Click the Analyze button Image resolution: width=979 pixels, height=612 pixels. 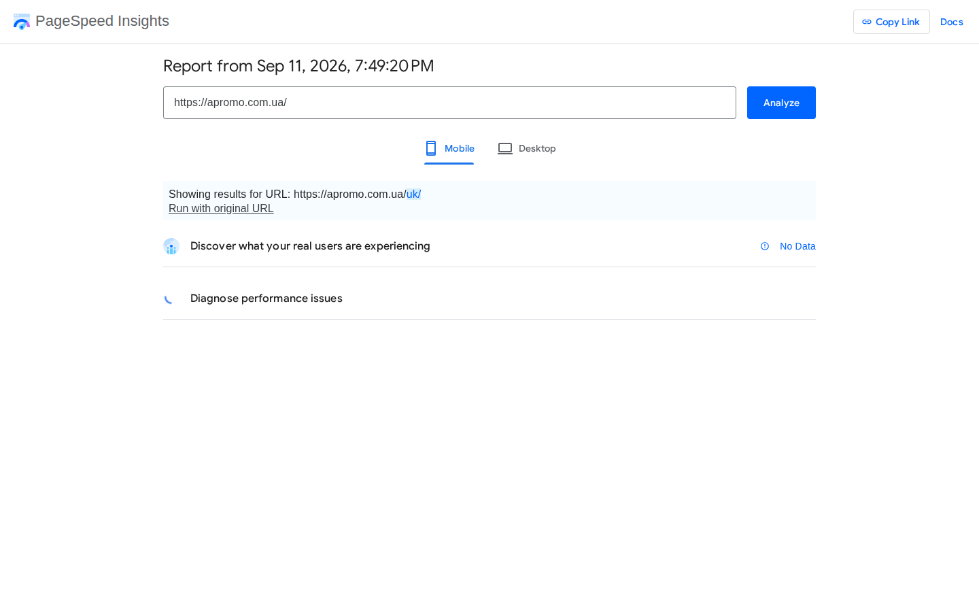[x=781, y=103]
